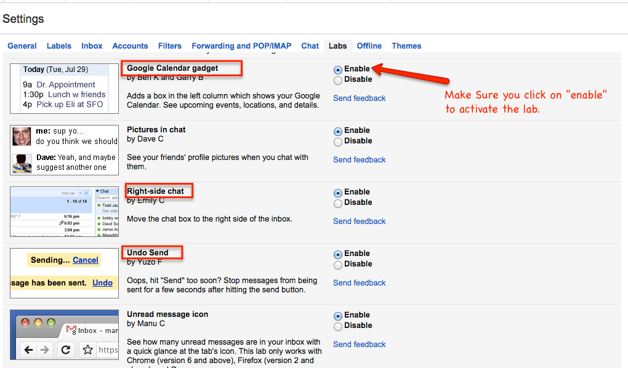
Task: Click the 'by Manu C' author text
Action: (146, 324)
